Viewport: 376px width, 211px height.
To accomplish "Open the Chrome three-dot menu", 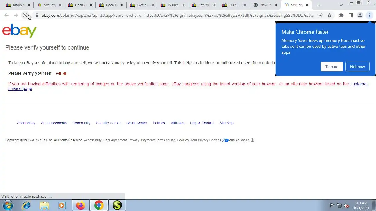I will [370, 16].
